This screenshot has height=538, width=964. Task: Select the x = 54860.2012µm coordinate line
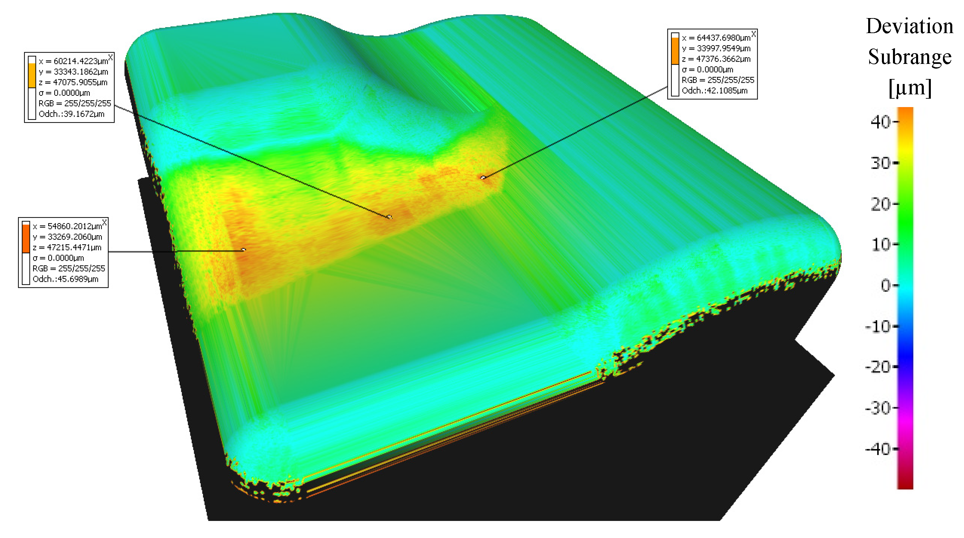click(x=67, y=227)
